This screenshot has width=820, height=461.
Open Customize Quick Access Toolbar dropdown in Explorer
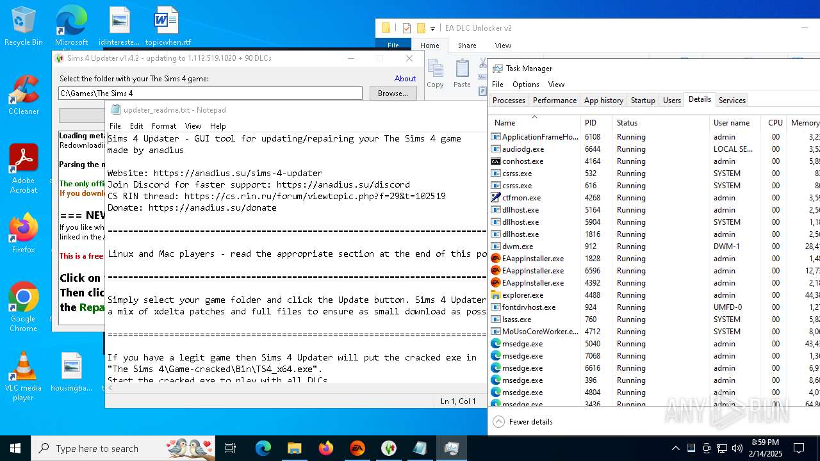[433, 28]
